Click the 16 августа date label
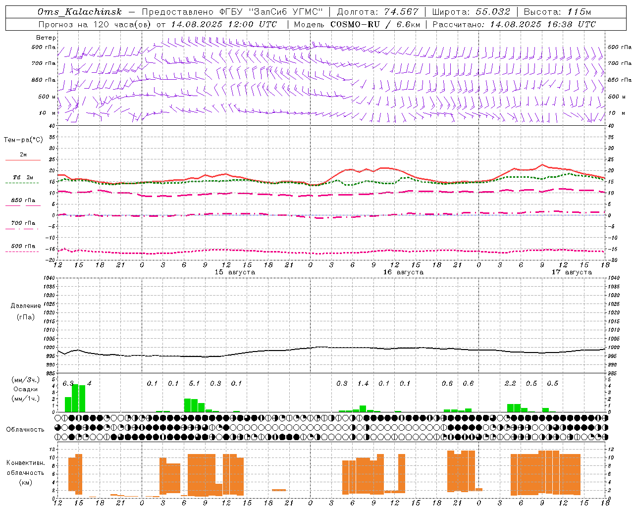Viewport: 634px width, 507px height. click(403, 272)
